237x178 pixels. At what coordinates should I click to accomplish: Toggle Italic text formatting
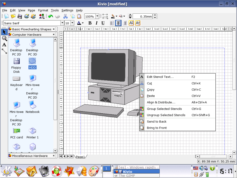(x=97, y=23)
